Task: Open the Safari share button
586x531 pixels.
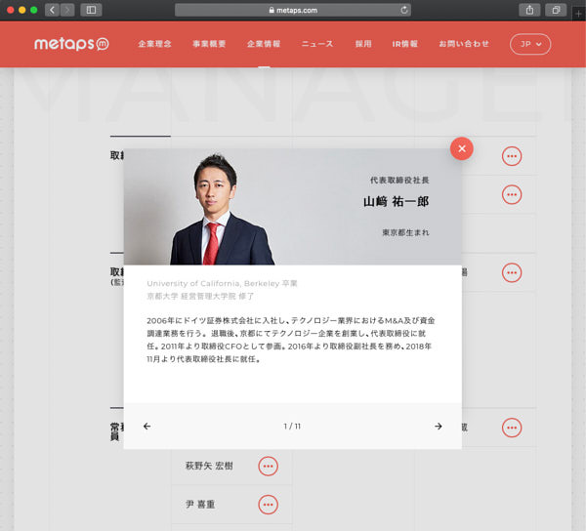Action: pyautogui.click(x=529, y=10)
